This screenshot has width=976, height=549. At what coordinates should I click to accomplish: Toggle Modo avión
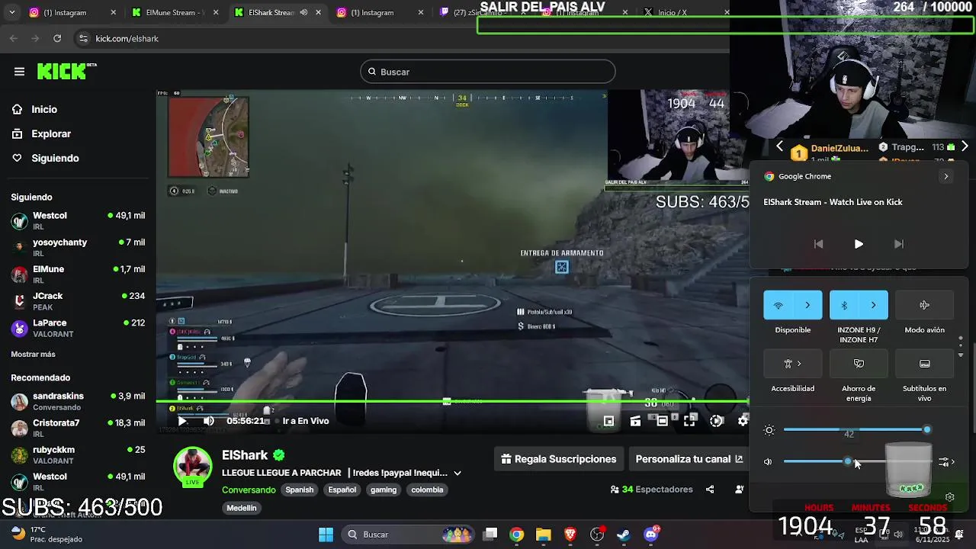[924, 305]
